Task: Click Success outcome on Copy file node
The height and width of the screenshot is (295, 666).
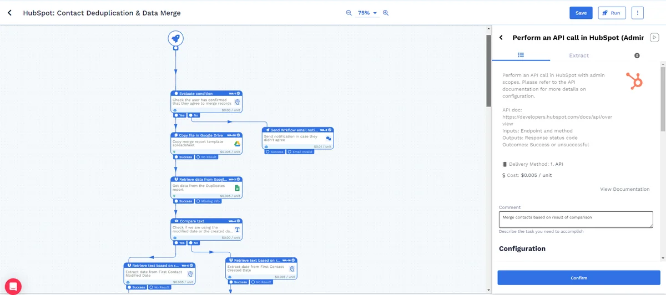Action: [x=184, y=157]
